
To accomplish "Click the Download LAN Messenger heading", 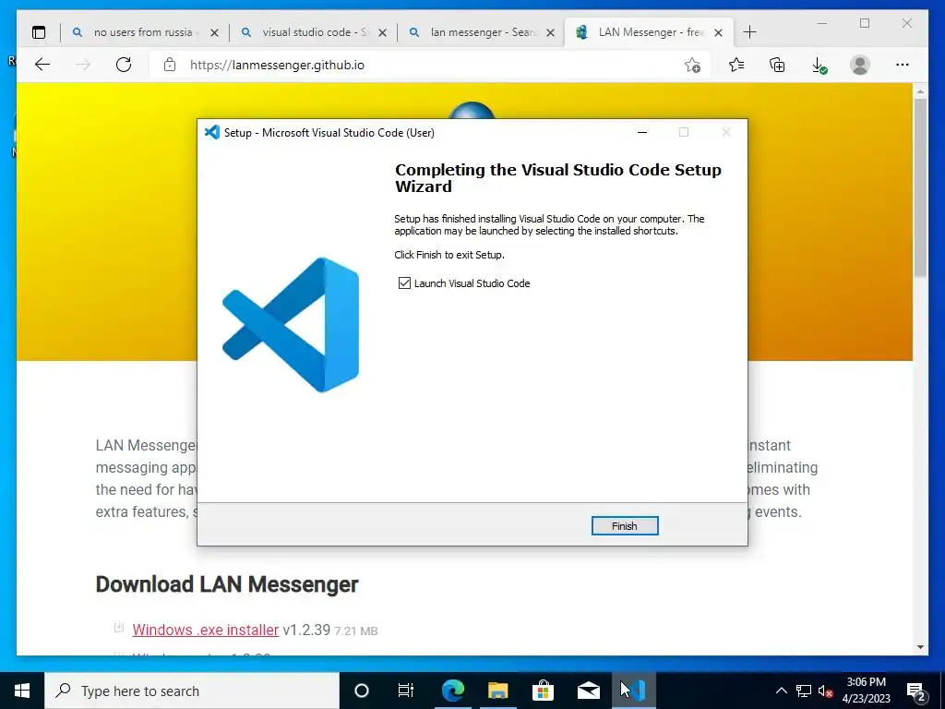I will coord(227,584).
